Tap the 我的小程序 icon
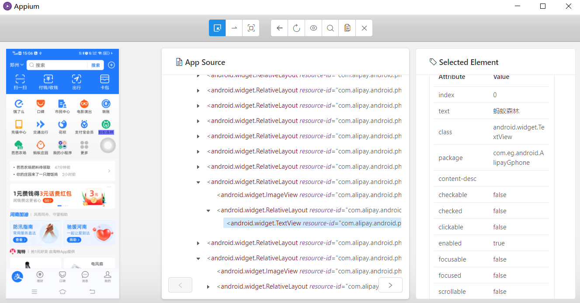 [63, 145]
